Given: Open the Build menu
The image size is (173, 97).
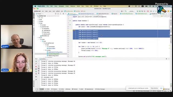Looking at the screenshot, I should click(78, 6).
